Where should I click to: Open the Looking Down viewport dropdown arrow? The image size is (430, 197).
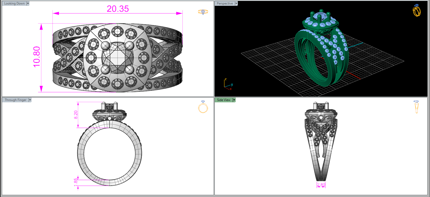click(x=28, y=3)
